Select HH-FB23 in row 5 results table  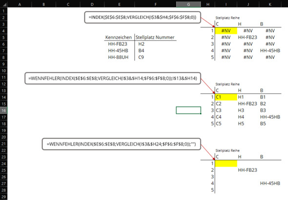pos(247,37)
